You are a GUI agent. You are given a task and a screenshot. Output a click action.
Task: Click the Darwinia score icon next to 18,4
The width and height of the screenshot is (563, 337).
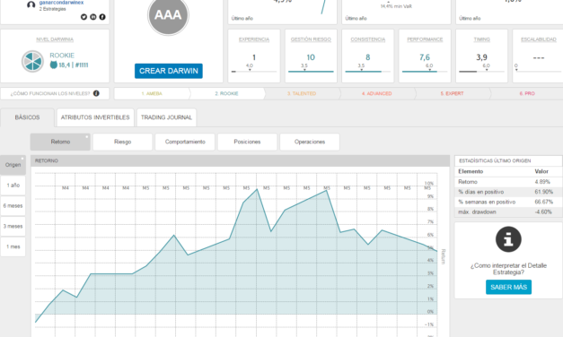(54, 65)
